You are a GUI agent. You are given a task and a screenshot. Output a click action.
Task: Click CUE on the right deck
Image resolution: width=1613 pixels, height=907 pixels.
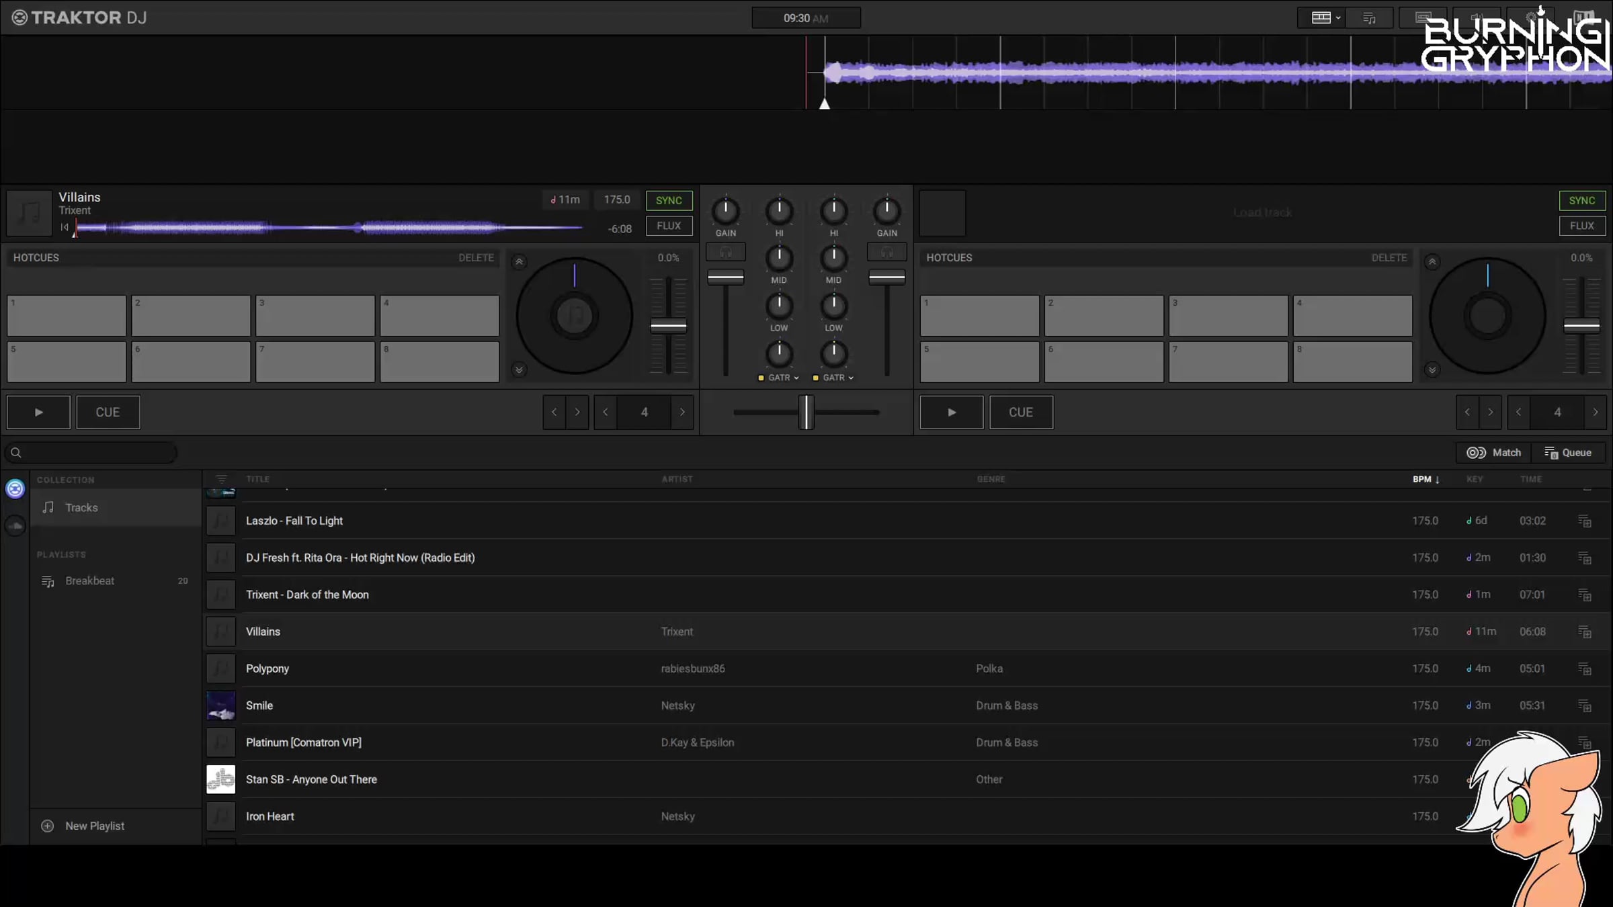[x=1021, y=412]
